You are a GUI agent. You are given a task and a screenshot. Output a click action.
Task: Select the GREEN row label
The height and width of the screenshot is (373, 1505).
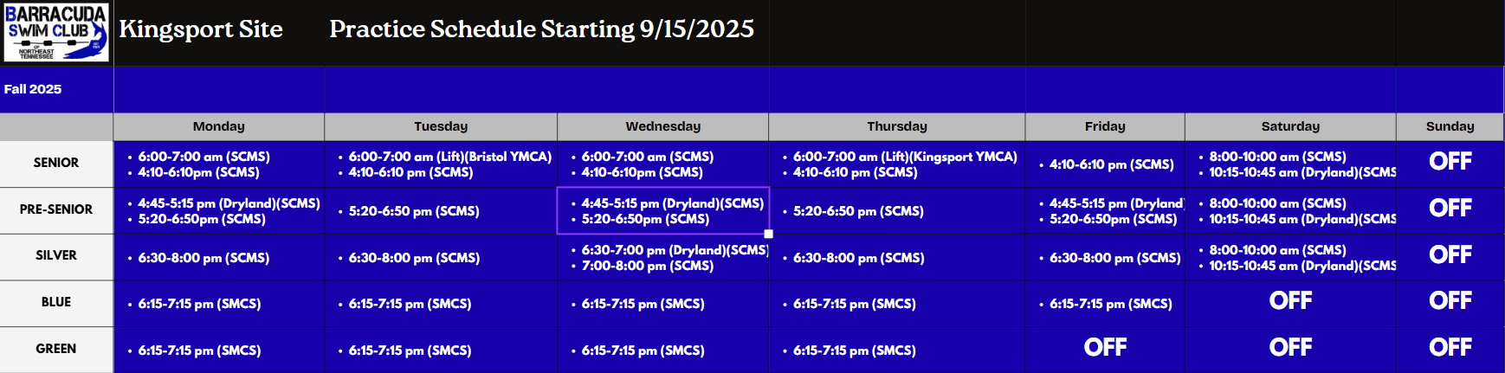tap(56, 349)
